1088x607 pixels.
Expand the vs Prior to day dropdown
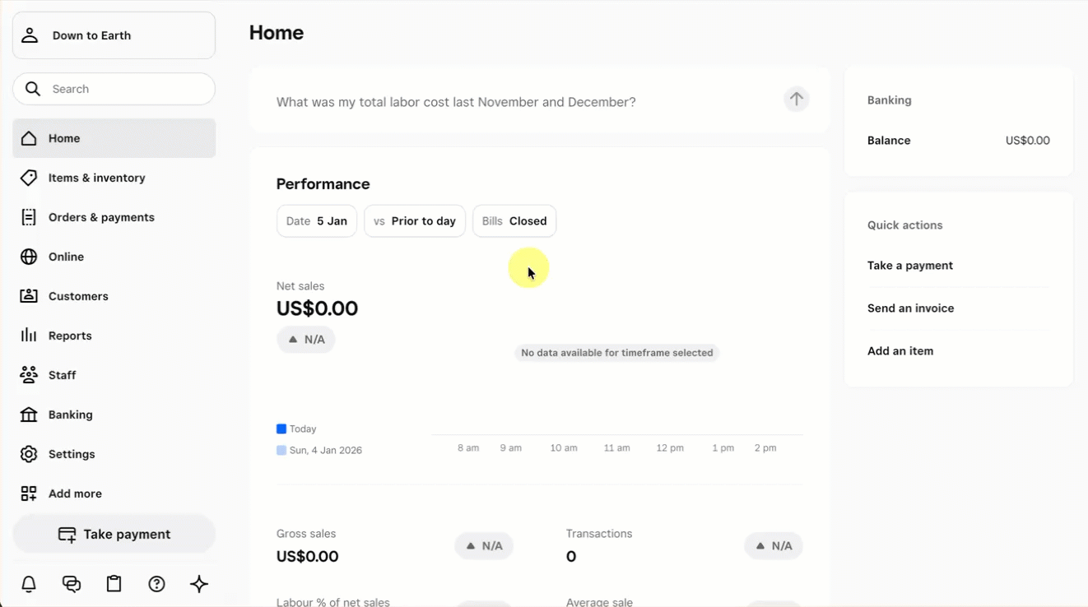tap(415, 221)
